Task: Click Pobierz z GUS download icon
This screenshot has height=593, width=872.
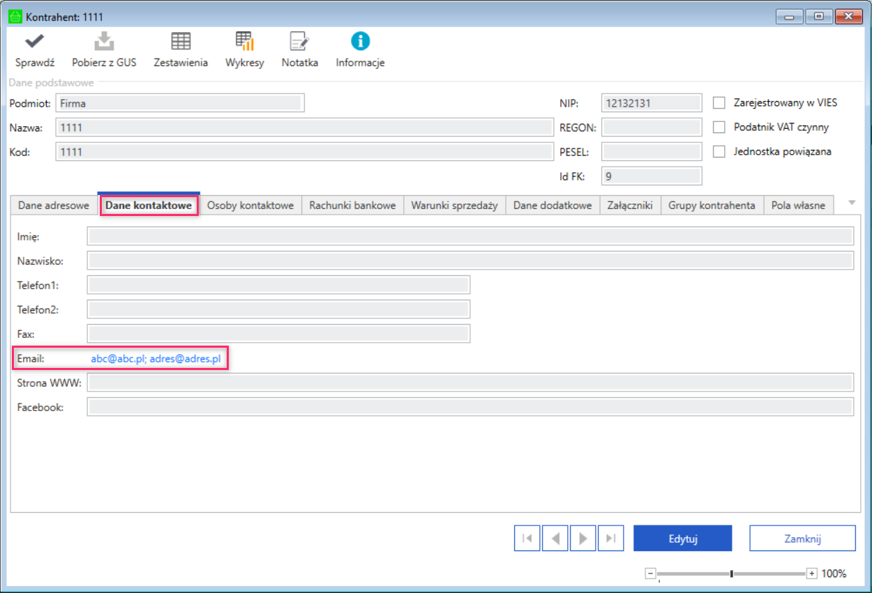Action: [104, 42]
